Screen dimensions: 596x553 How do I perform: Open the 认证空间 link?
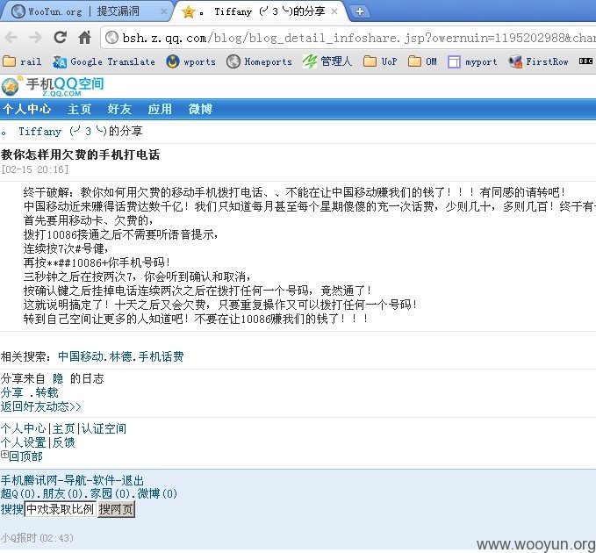(x=104, y=428)
